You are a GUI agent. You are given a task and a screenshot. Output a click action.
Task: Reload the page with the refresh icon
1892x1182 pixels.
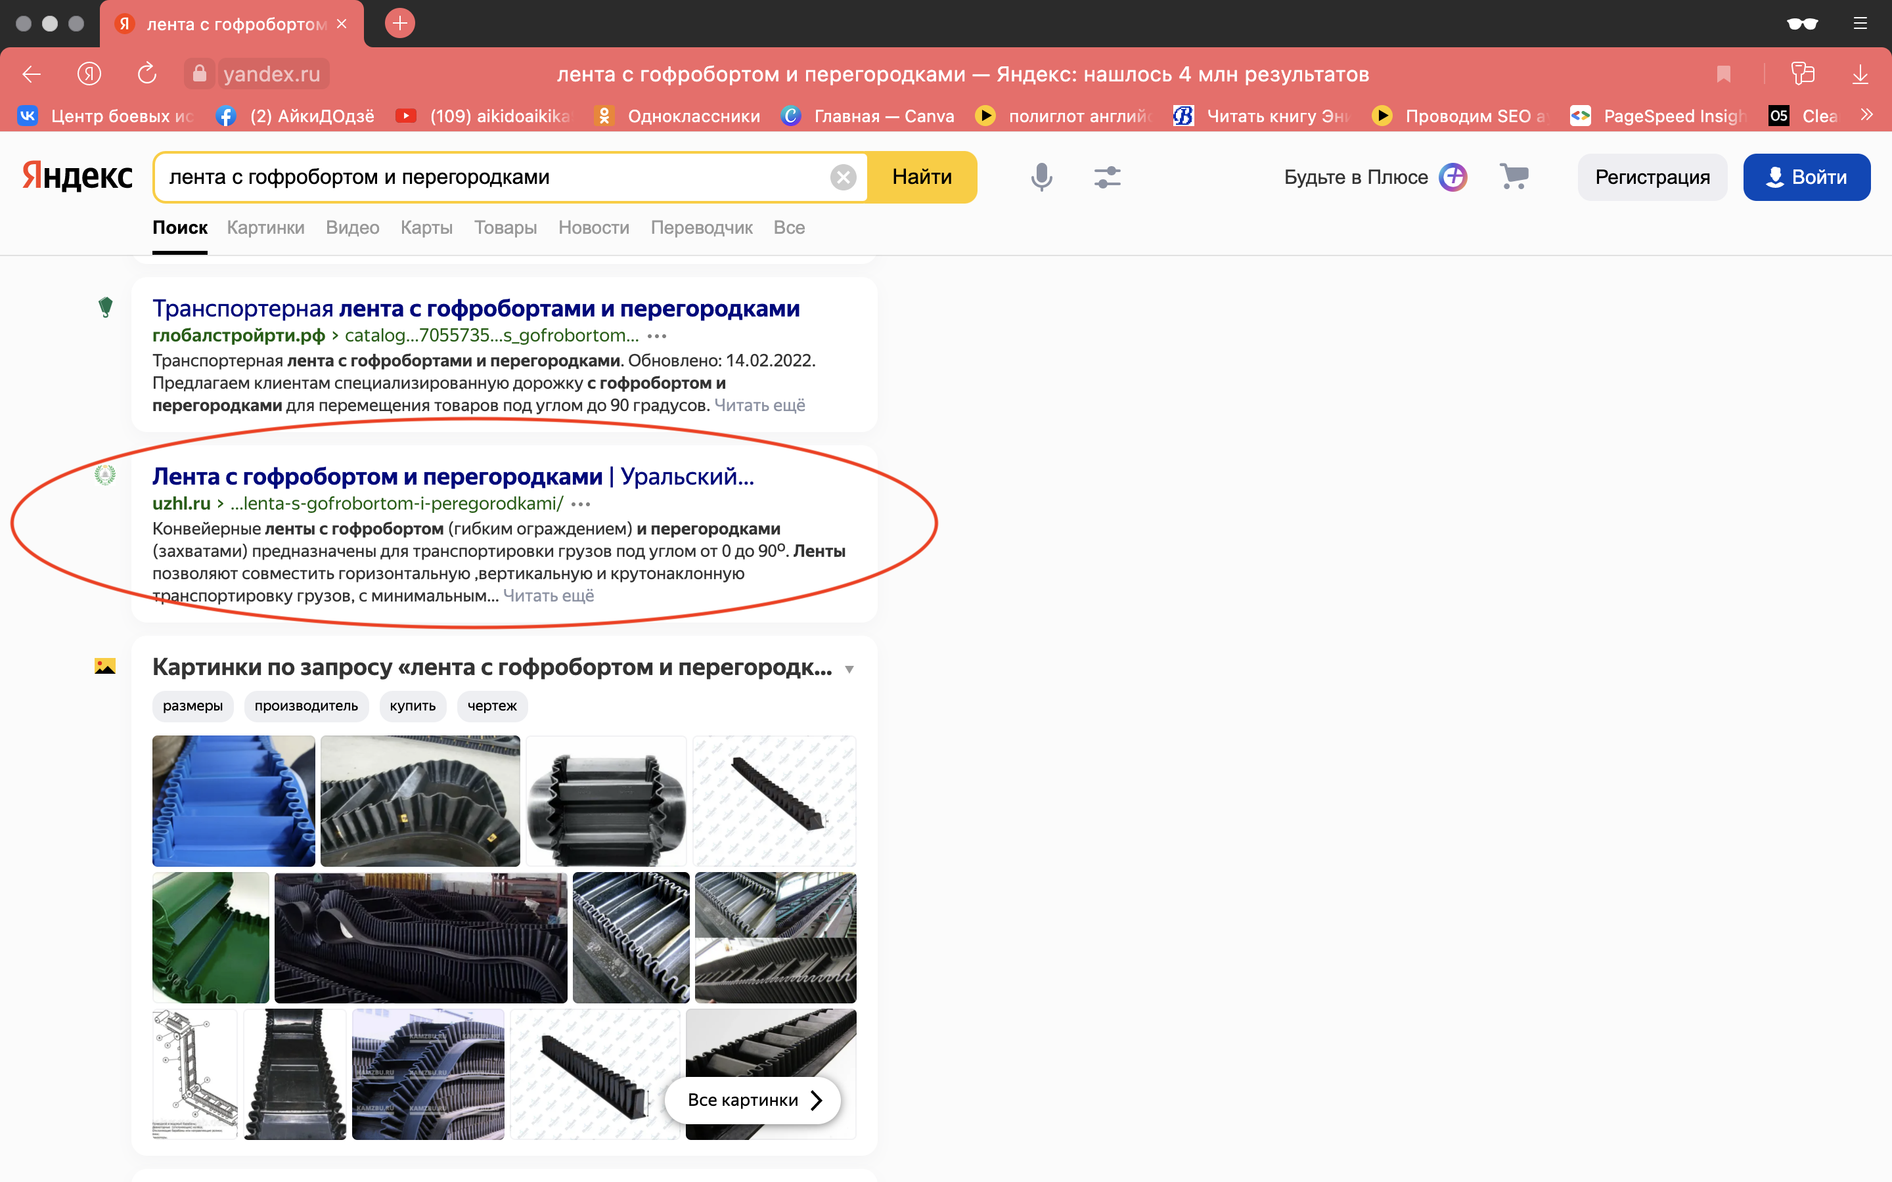click(x=147, y=74)
